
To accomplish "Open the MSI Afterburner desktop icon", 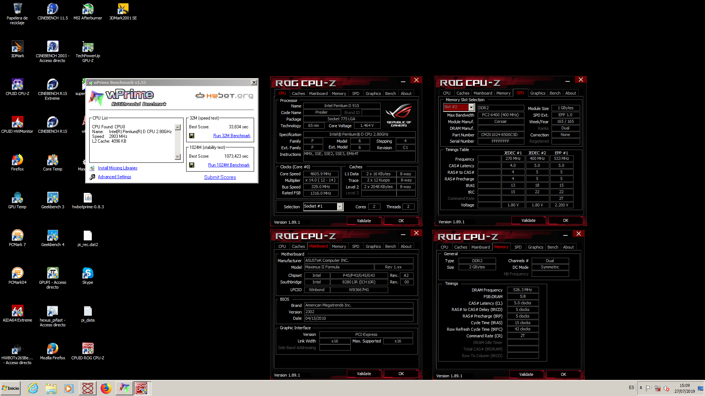I will tap(88, 11).
